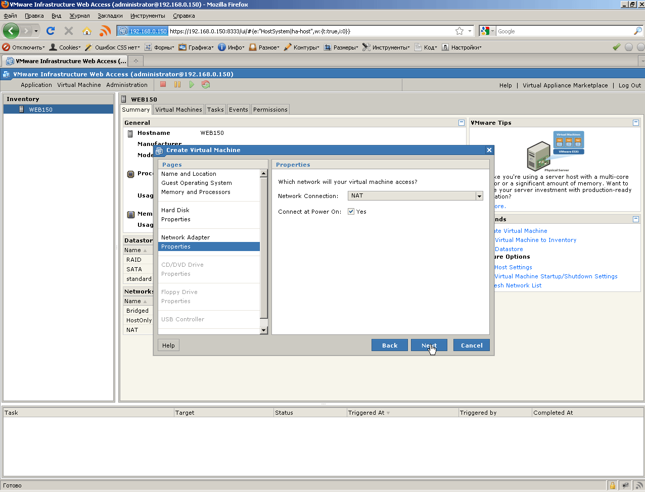Toggle Connect at Power On checkbox
The width and height of the screenshot is (645, 492).
[351, 212]
